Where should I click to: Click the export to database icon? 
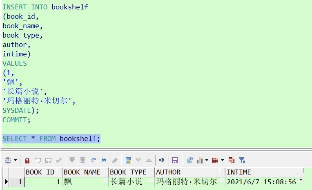point(189,160)
